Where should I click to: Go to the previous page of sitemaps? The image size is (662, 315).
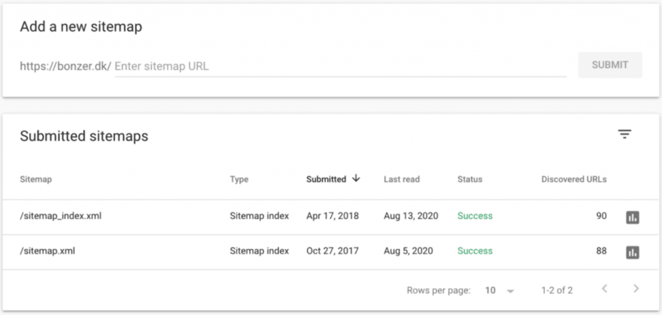click(604, 289)
